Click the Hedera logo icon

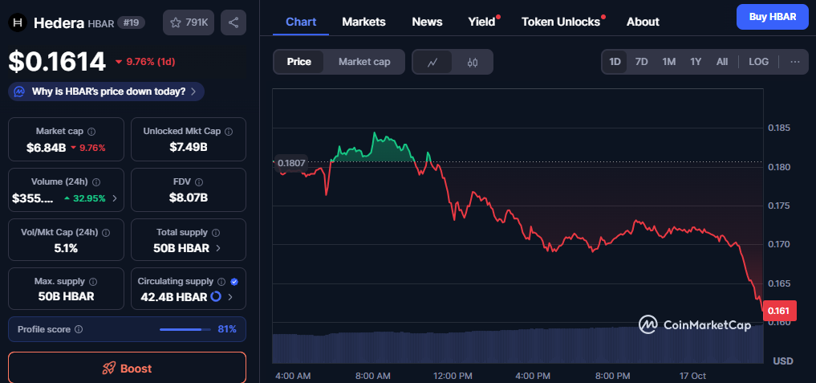[x=18, y=22]
